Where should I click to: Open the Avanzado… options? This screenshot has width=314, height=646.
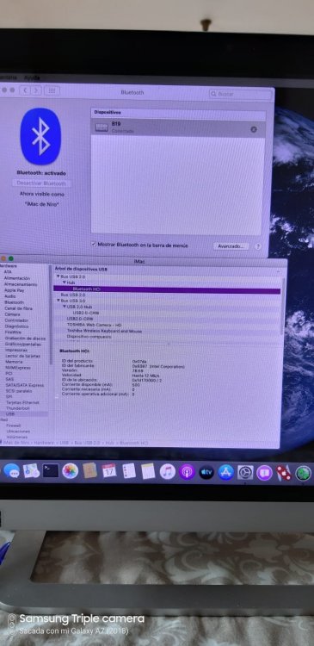coord(231,246)
